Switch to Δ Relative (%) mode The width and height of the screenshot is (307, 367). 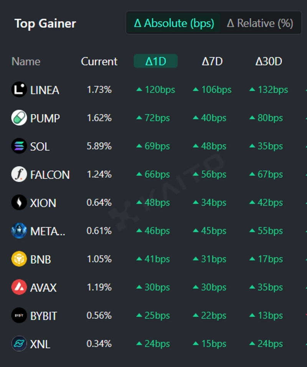click(260, 23)
